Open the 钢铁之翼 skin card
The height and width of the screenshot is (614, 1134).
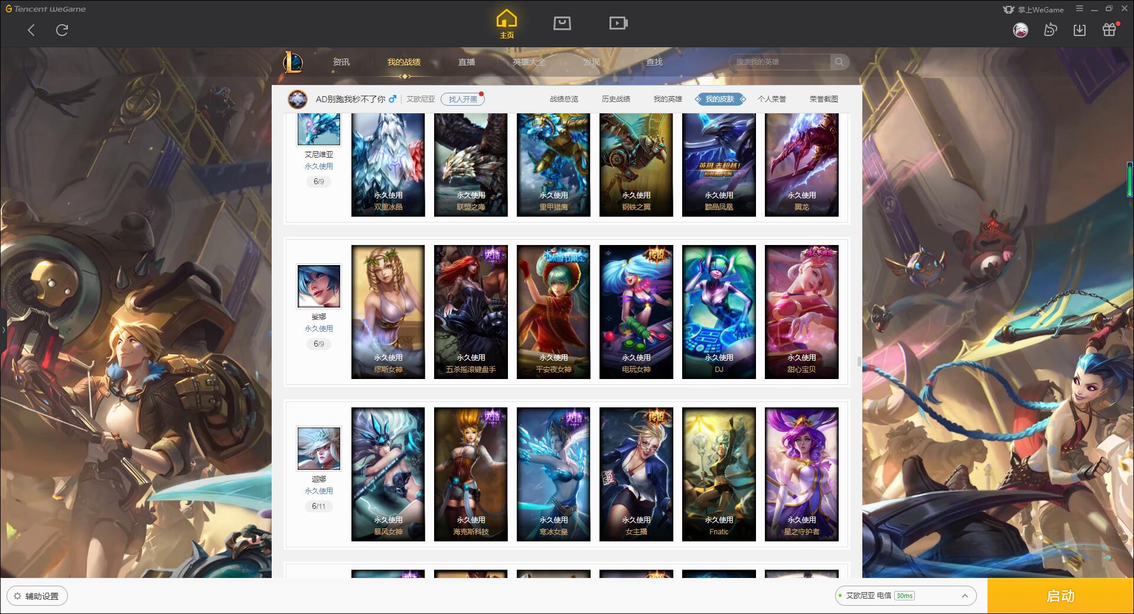click(x=636, y=165)
